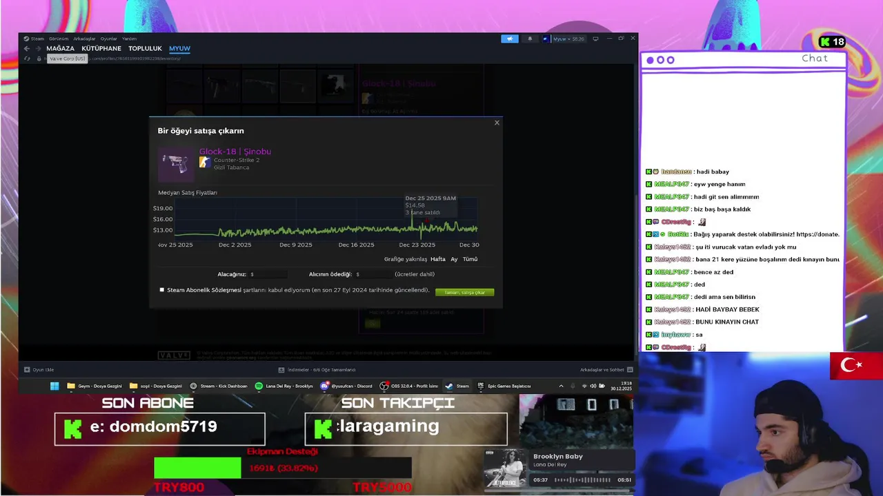This screenshot has width=883, height=496.
Task: Open the Yardım menu
Action: pyautogui.click(x=129, y=39)
